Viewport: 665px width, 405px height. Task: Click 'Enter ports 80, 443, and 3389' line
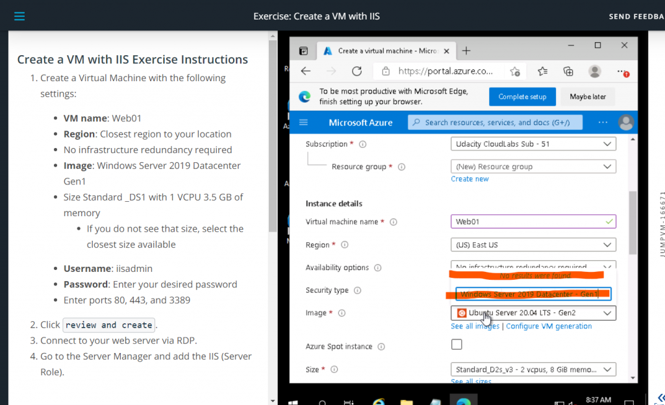[x=127, y=301]
